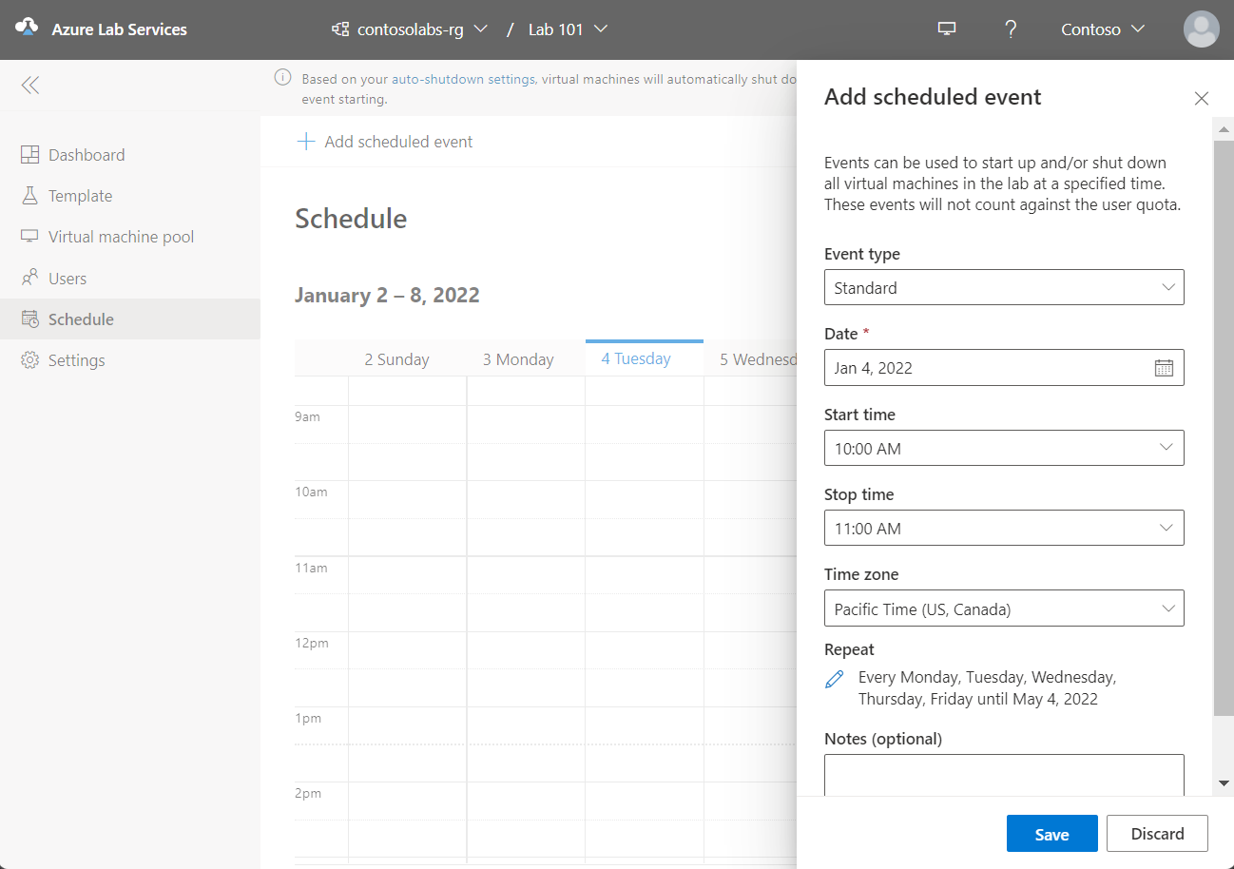Click the monitor icon in the top bar
1234x869 pixels.
(946, 29)
